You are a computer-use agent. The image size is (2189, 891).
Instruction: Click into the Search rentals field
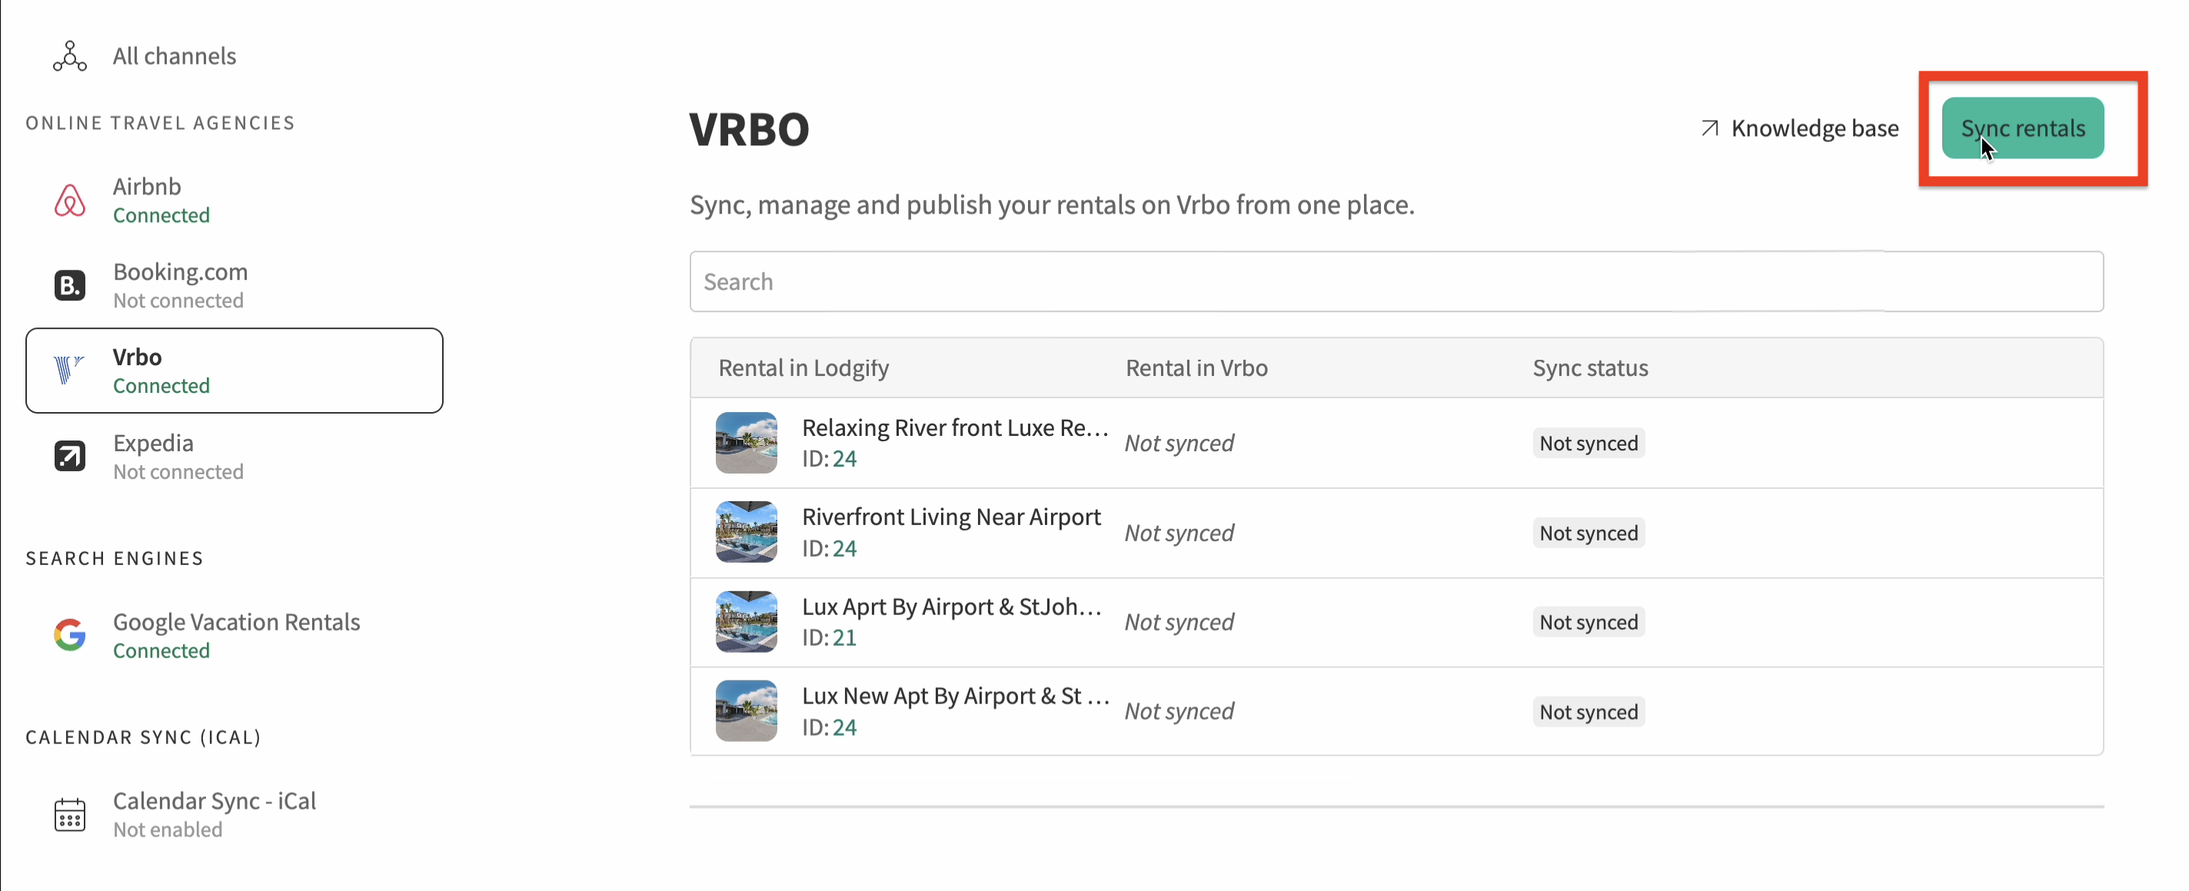(1396, 281)
